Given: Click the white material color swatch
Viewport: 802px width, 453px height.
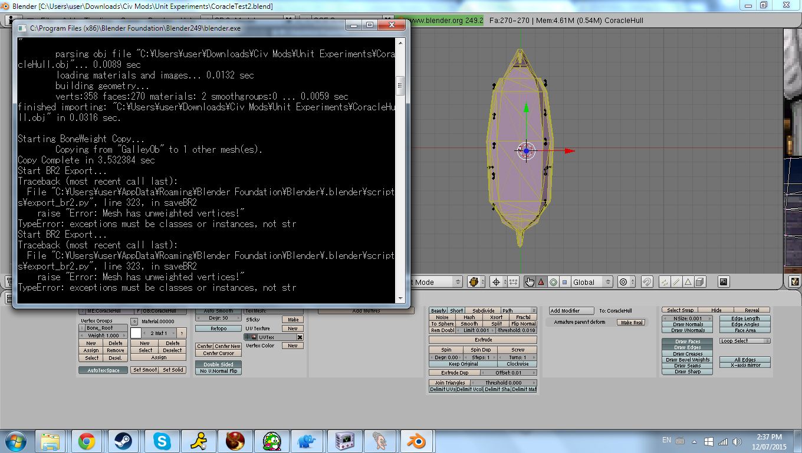Looking at the screenshot, I should tap(136, 333).
